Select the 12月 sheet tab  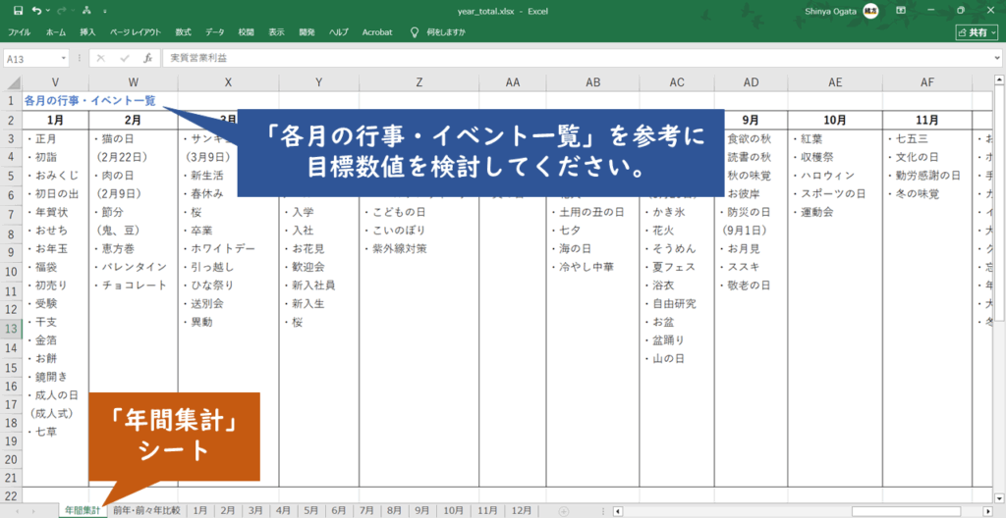pos(522,510)
